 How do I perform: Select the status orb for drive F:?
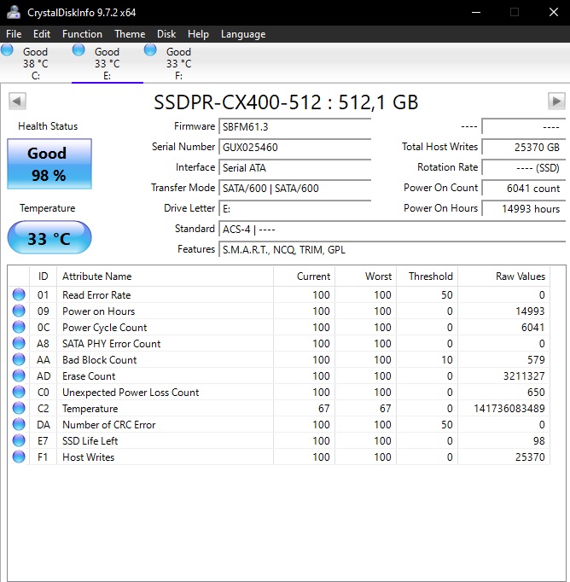(x=150, y=49)
